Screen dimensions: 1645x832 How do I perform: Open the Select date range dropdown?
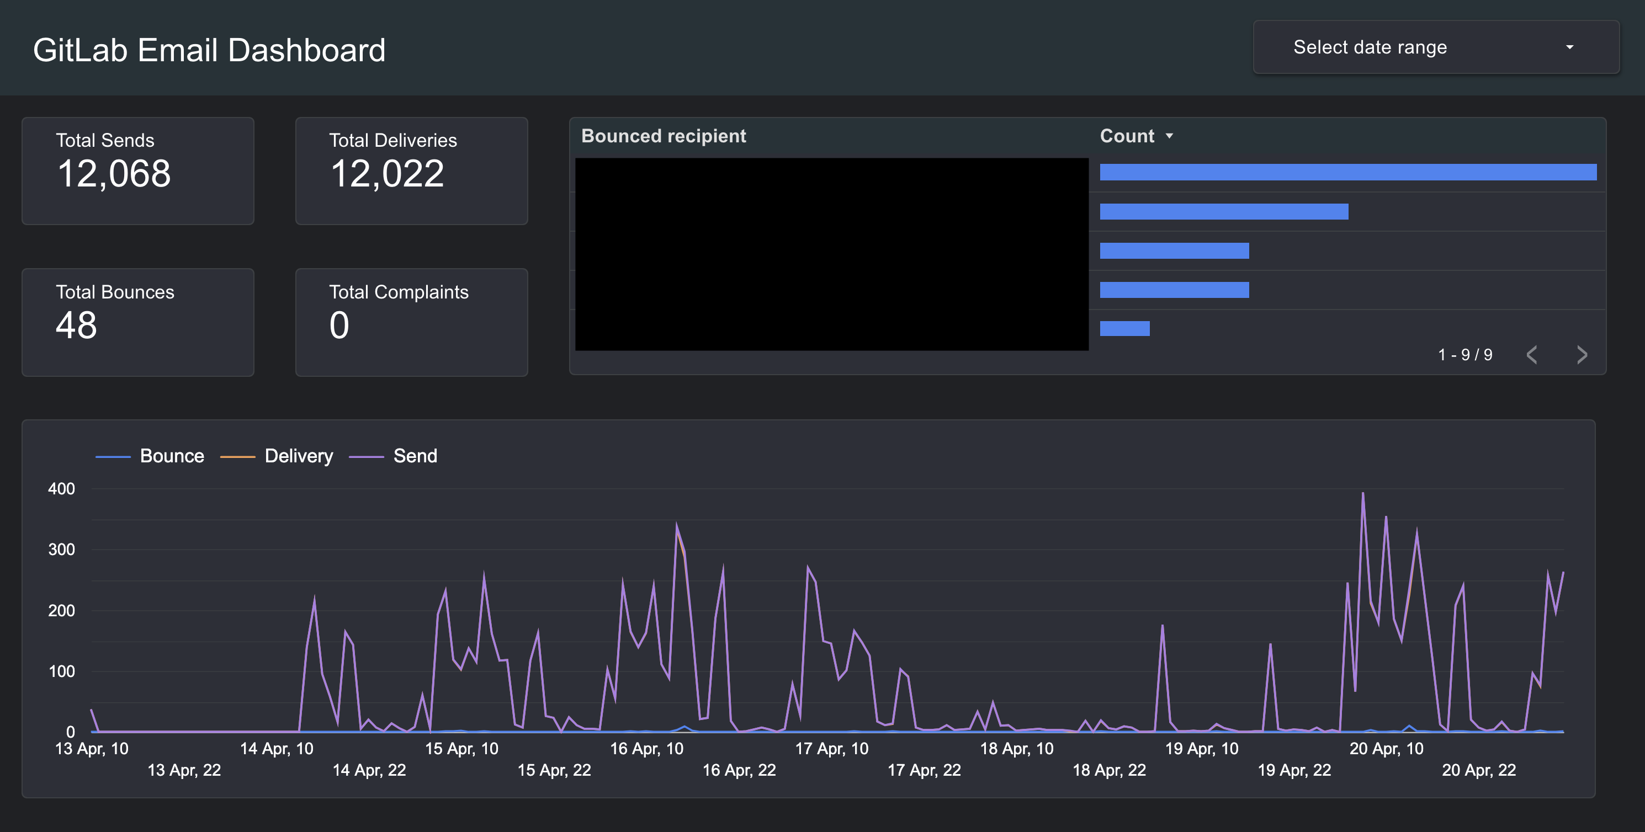point(1434,46)
